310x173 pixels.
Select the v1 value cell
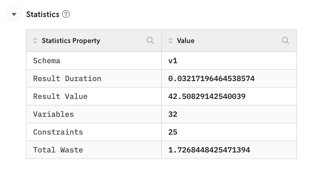pyautogui.click(x=229, y=61)
